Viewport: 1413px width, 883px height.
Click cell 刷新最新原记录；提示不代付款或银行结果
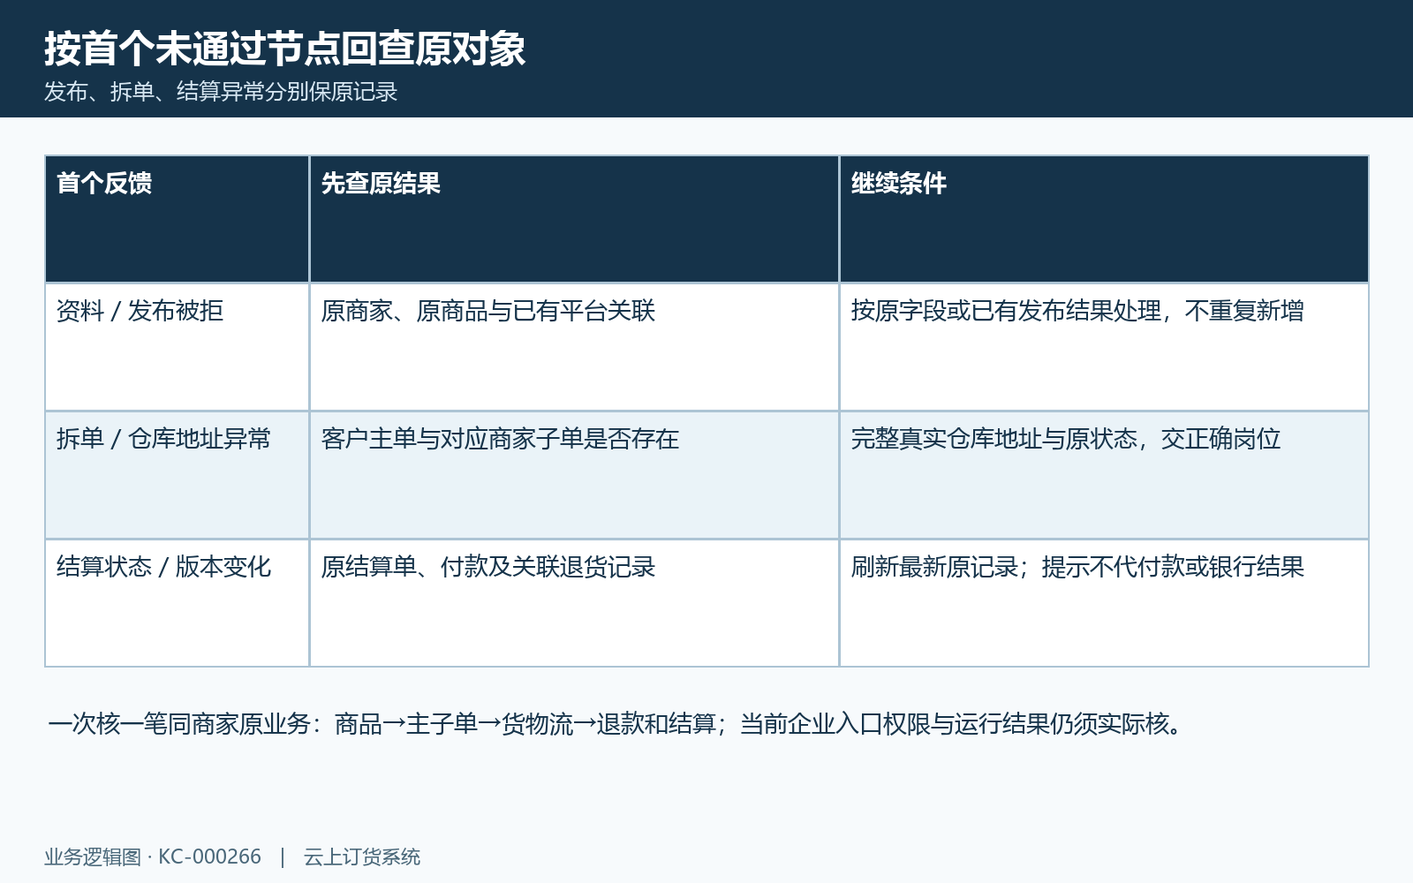1104,603
